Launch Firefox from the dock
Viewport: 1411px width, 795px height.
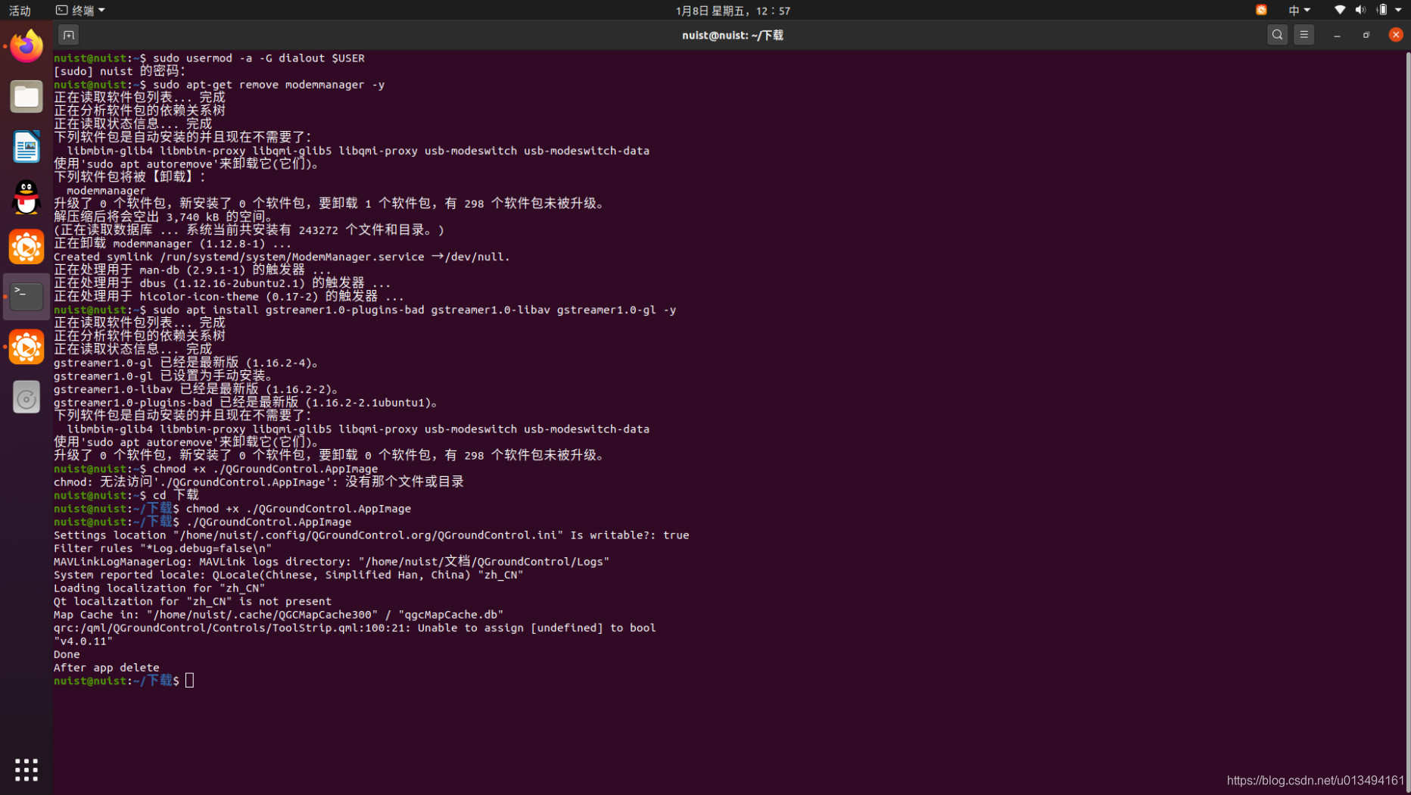(26, 45)
